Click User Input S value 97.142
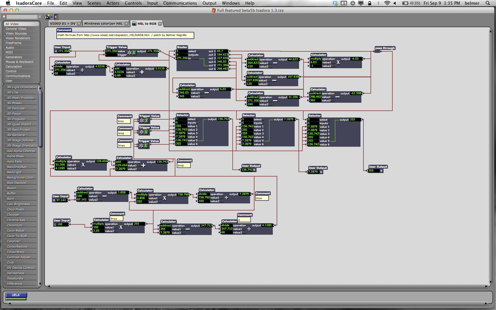This screenshot has width=496, height=310. click(61, 200)
